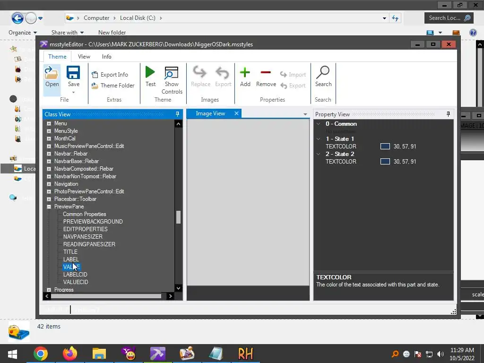This screenshot has height=363, width=484.
Task: Switch to the View ribbon tab
Action: [x=84, y=57]
